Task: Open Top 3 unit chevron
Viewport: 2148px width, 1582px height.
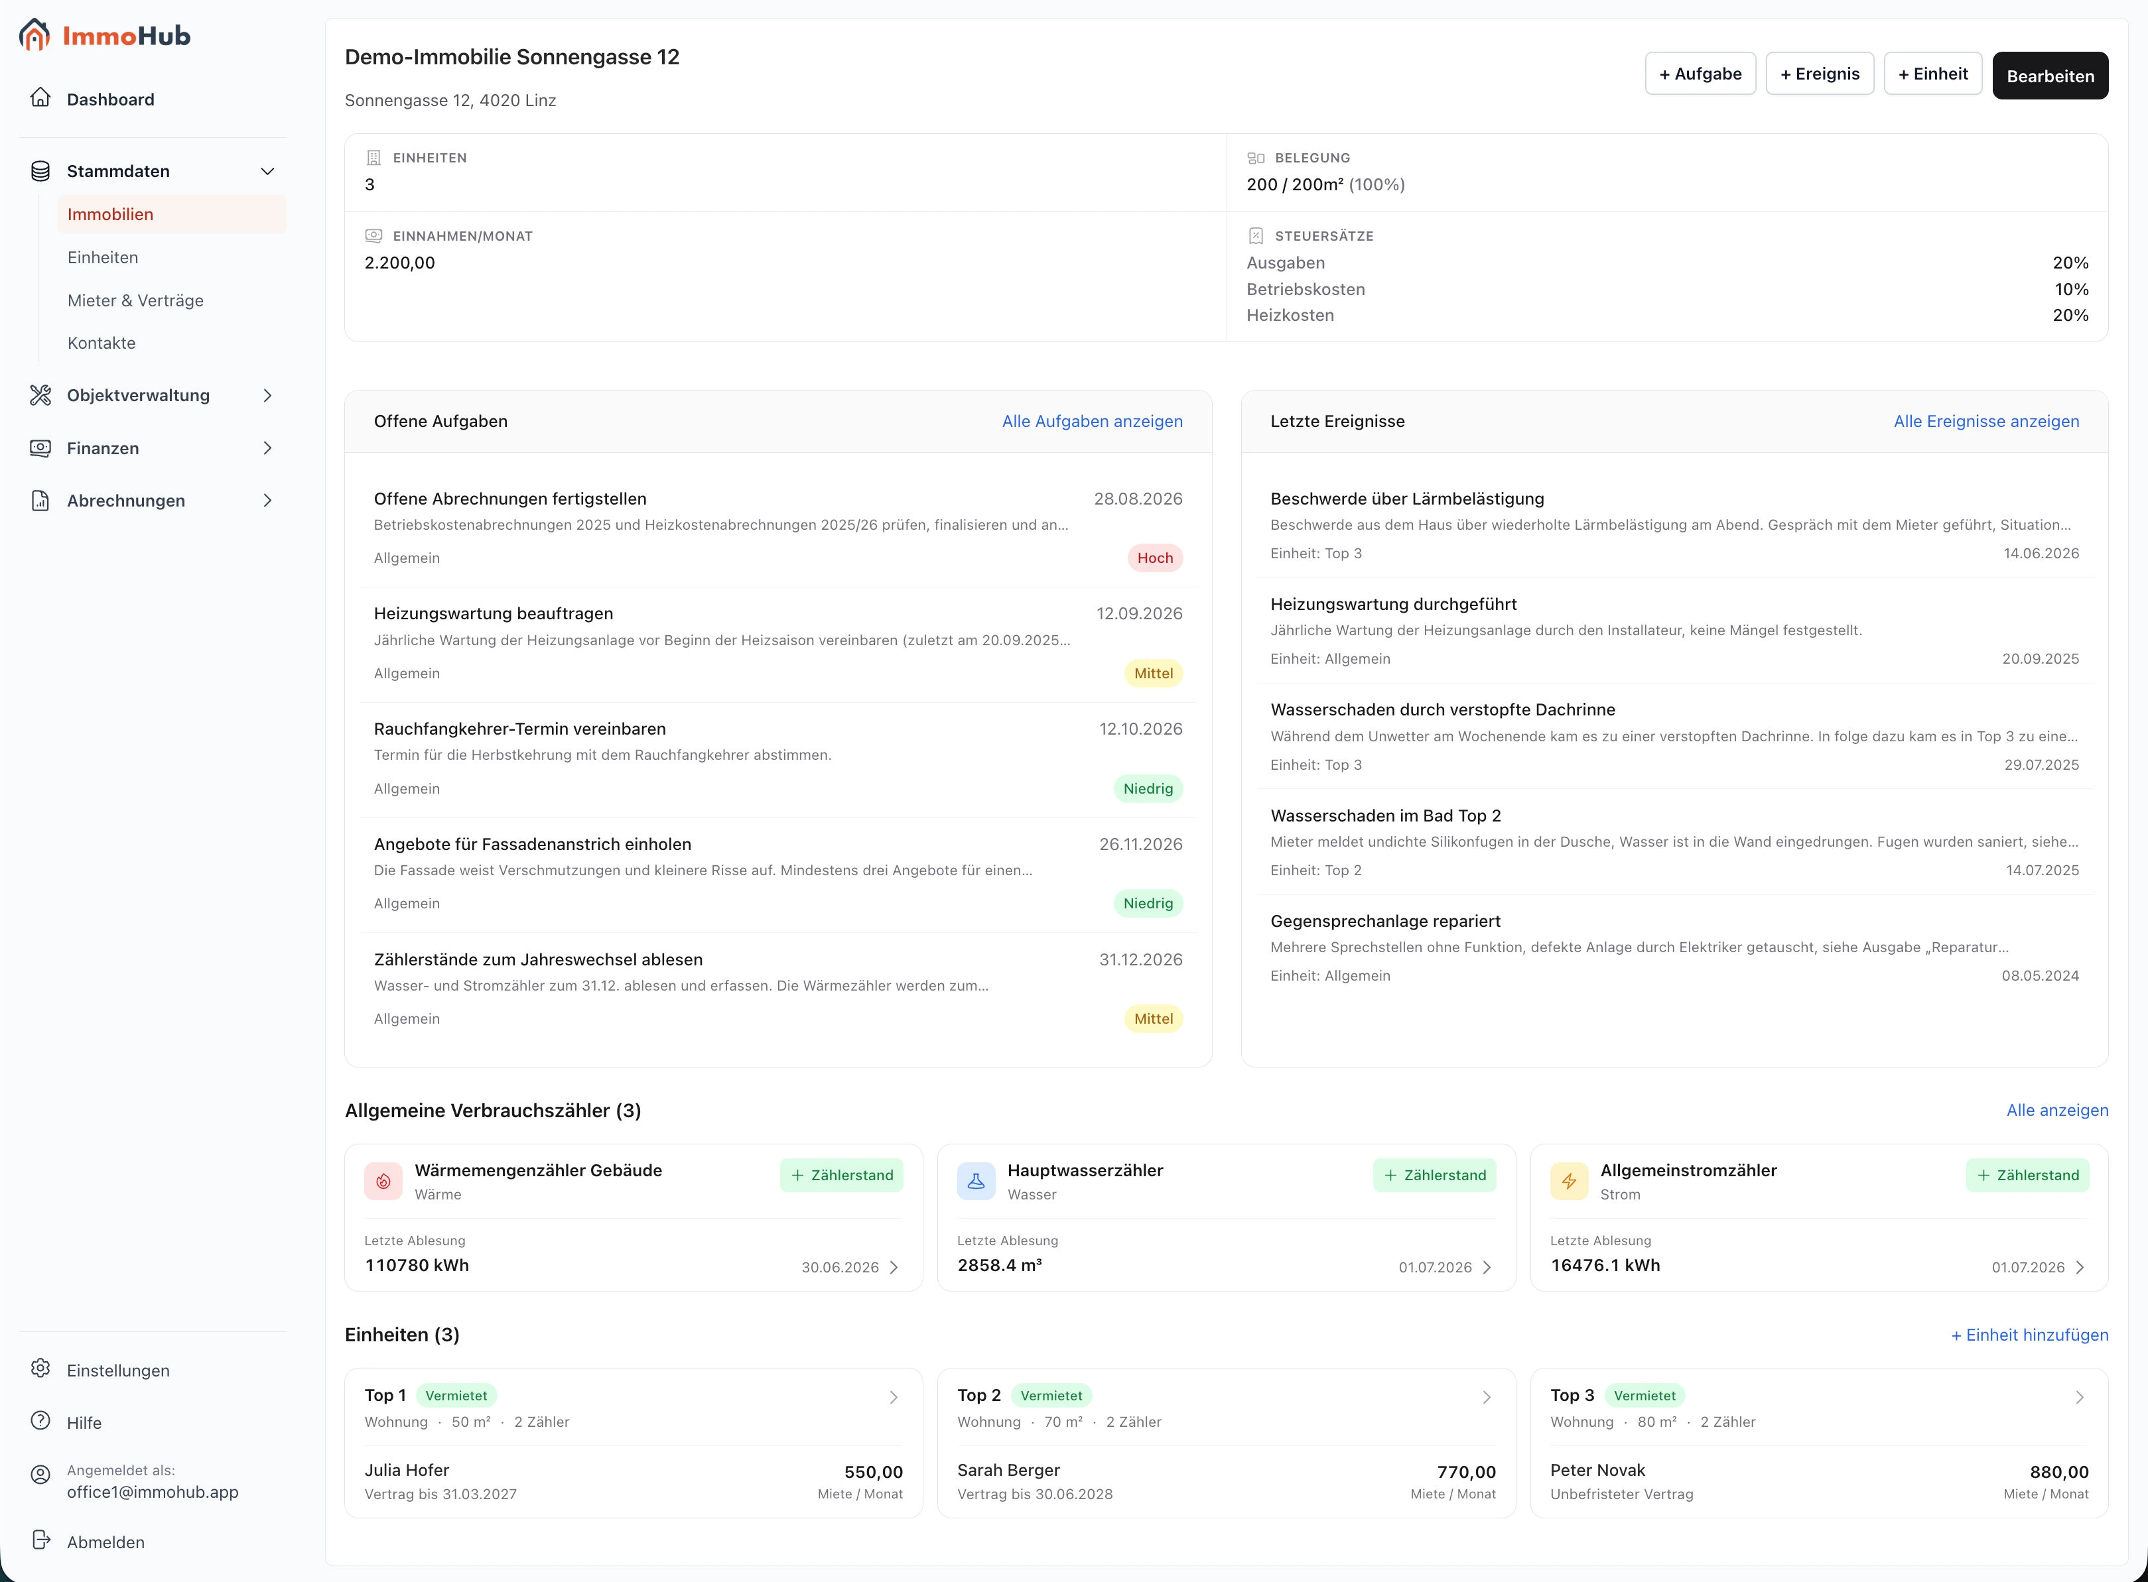Action: 2080,1398
